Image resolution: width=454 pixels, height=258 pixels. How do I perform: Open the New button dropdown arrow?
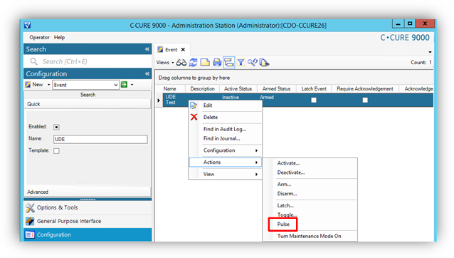[48, 85]
